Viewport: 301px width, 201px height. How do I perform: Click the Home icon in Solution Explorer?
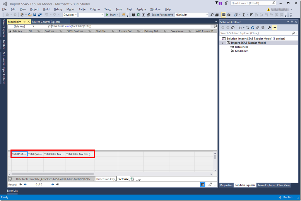click(233, 28)
